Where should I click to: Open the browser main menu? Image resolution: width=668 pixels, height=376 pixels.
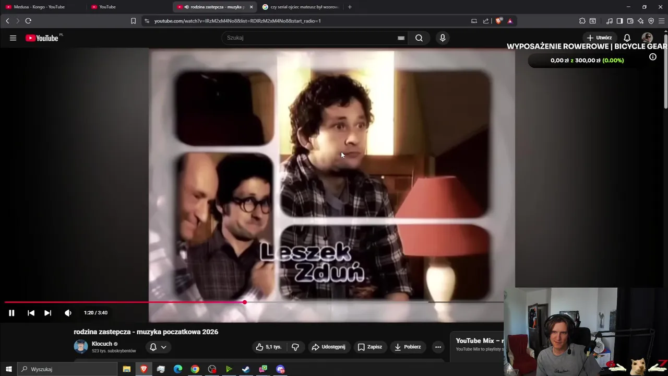(x=662, y=21)
